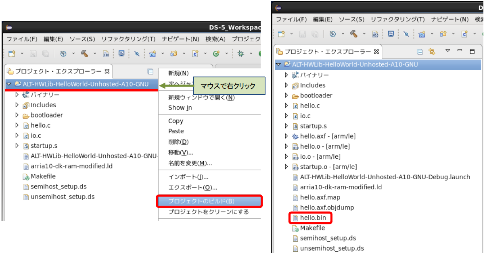Screen dimensions: 485x253
Task: Select プロジェクトをクリーンにする in context menu
Action: pyautogui.click(x=208, y=212)
